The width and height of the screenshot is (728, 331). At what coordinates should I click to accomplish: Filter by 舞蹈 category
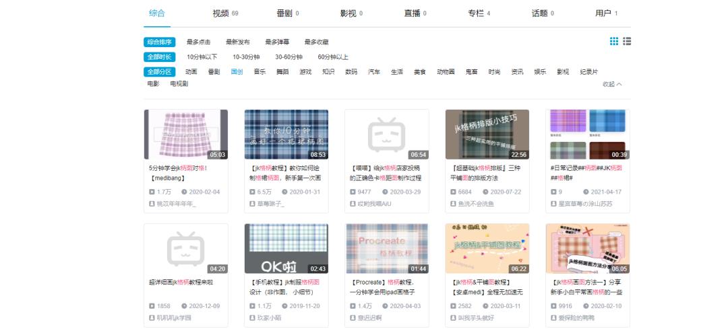[282, 72]
